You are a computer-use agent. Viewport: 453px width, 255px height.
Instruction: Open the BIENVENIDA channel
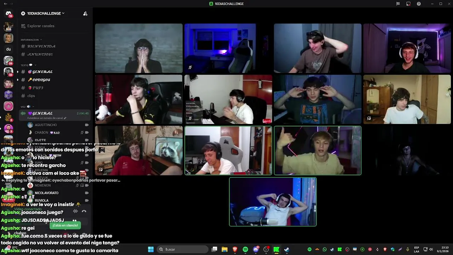pos(55,46)
